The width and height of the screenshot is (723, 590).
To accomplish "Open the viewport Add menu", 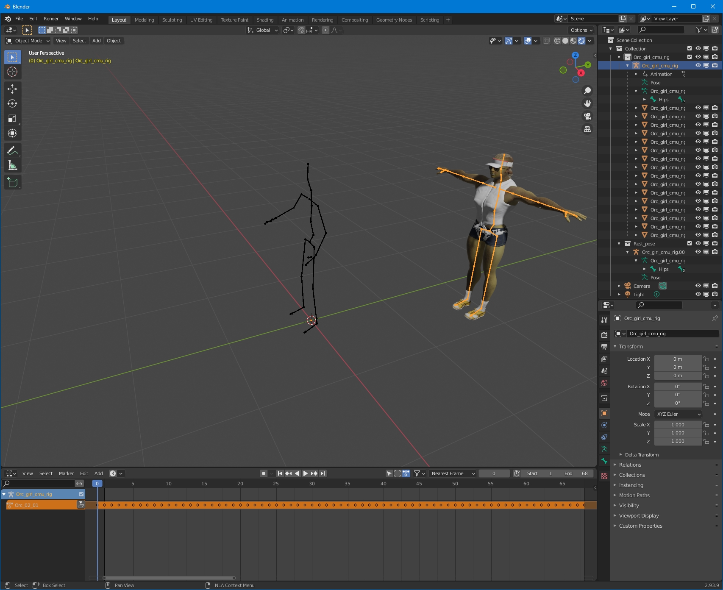I will pyautogui.click(x=97, y=41).
